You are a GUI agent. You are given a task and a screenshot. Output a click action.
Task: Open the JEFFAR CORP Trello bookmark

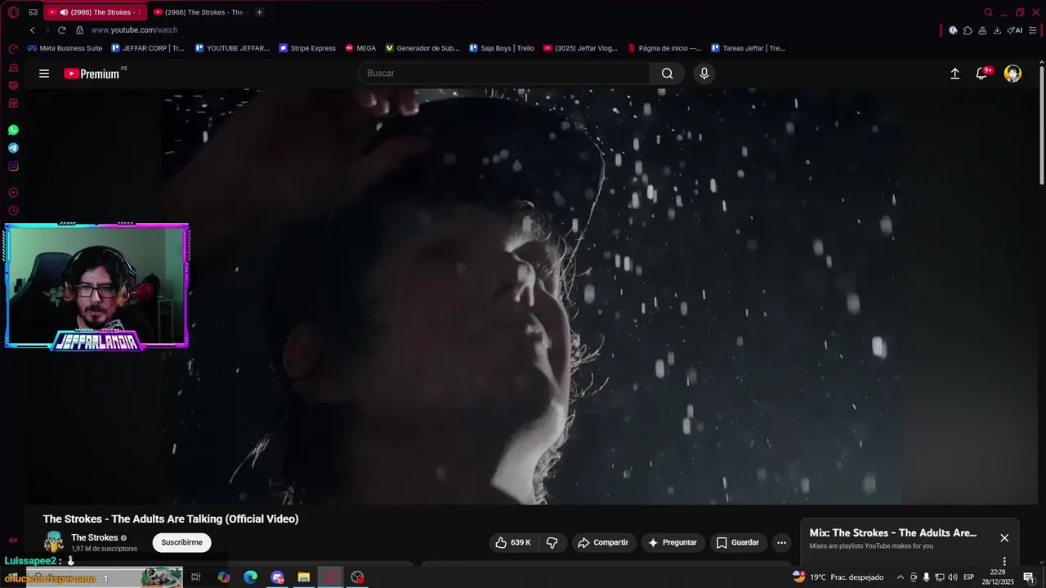click(x=148, y=48)
